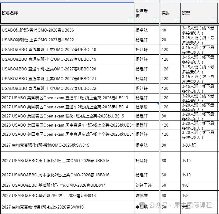
Task: Select cell 2027 生物竞赛强化1班-黄浦OMO-2026秋SW015
Action: tap(67, 145)
